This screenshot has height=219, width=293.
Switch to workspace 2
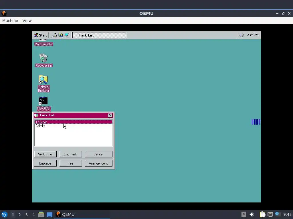pos(20,215)
